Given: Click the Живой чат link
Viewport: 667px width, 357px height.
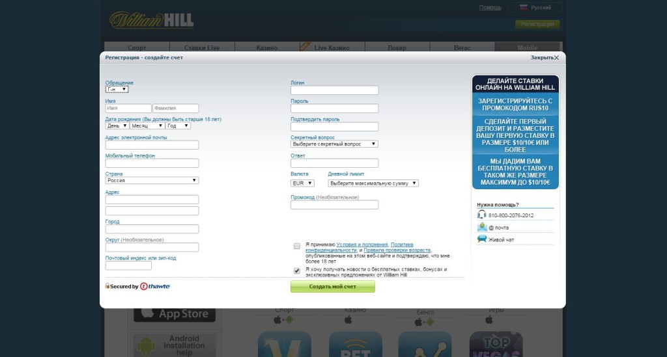Looking at the screenshot, I should click(x=501, y=240).
